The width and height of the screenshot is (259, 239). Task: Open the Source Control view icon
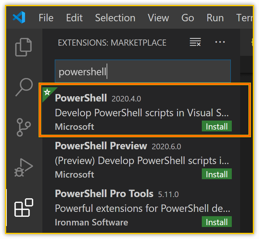(23, 127)
